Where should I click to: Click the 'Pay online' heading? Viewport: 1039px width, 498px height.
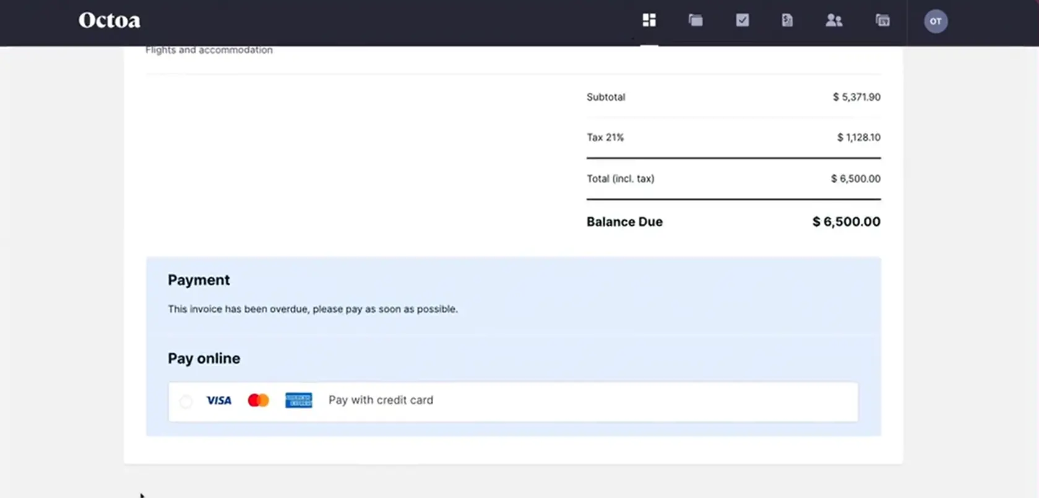pos(204,359)
